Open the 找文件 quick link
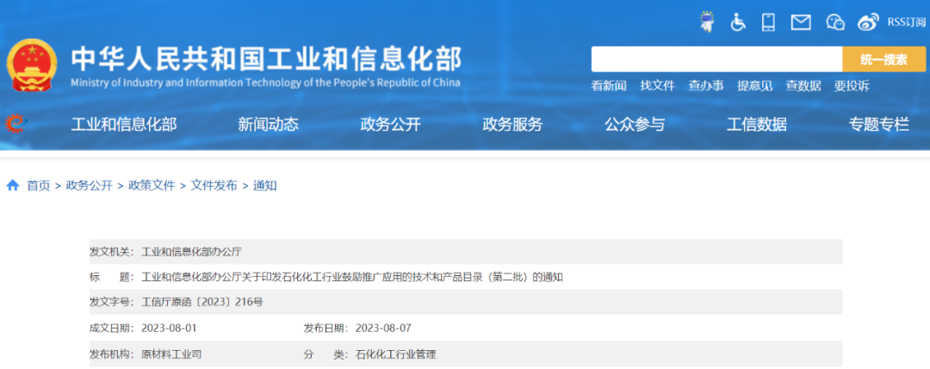The height and width of the screenshot is (369, 930). click(657, 86)
